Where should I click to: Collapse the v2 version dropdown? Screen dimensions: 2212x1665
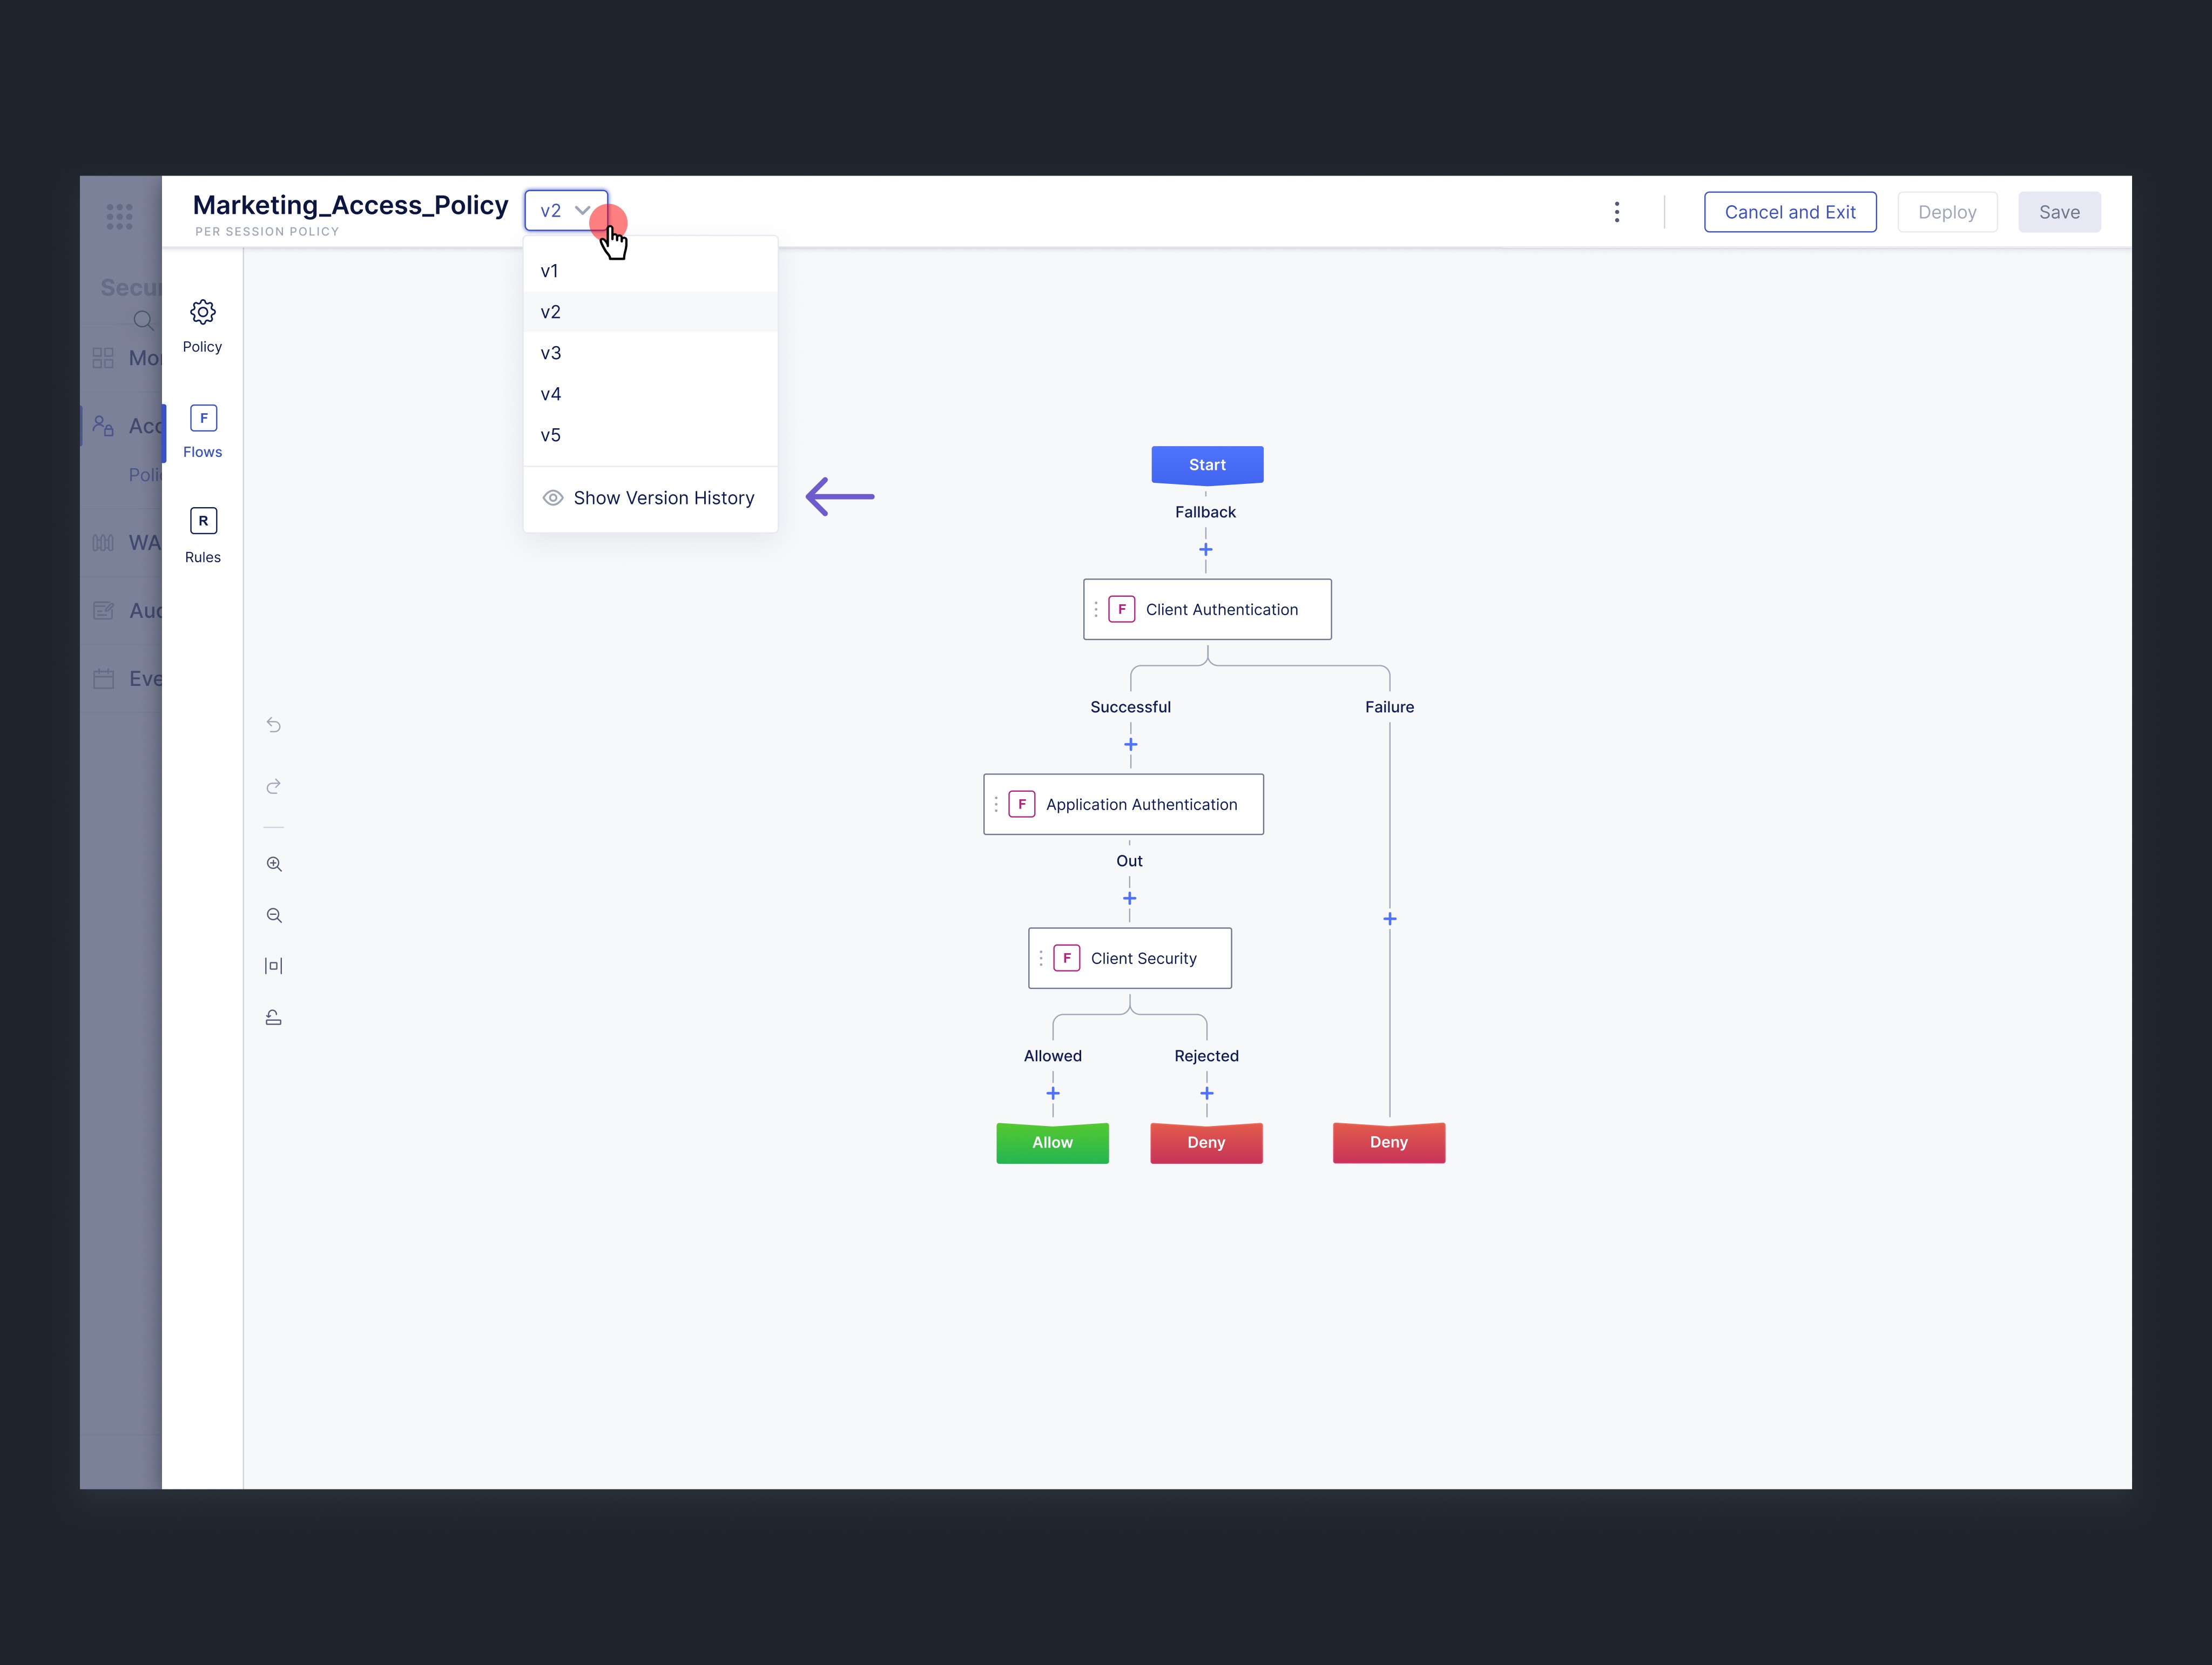coord(566,211)
